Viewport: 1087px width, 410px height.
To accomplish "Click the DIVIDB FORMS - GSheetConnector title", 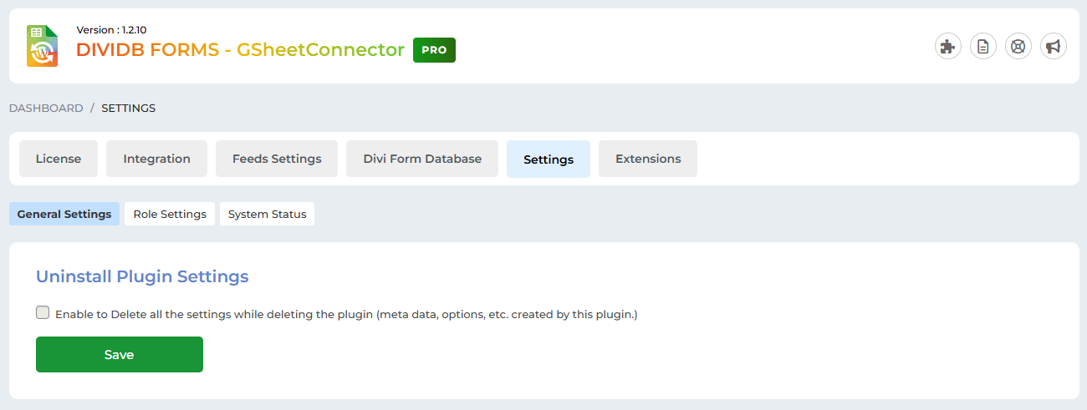I will (240, 50).
